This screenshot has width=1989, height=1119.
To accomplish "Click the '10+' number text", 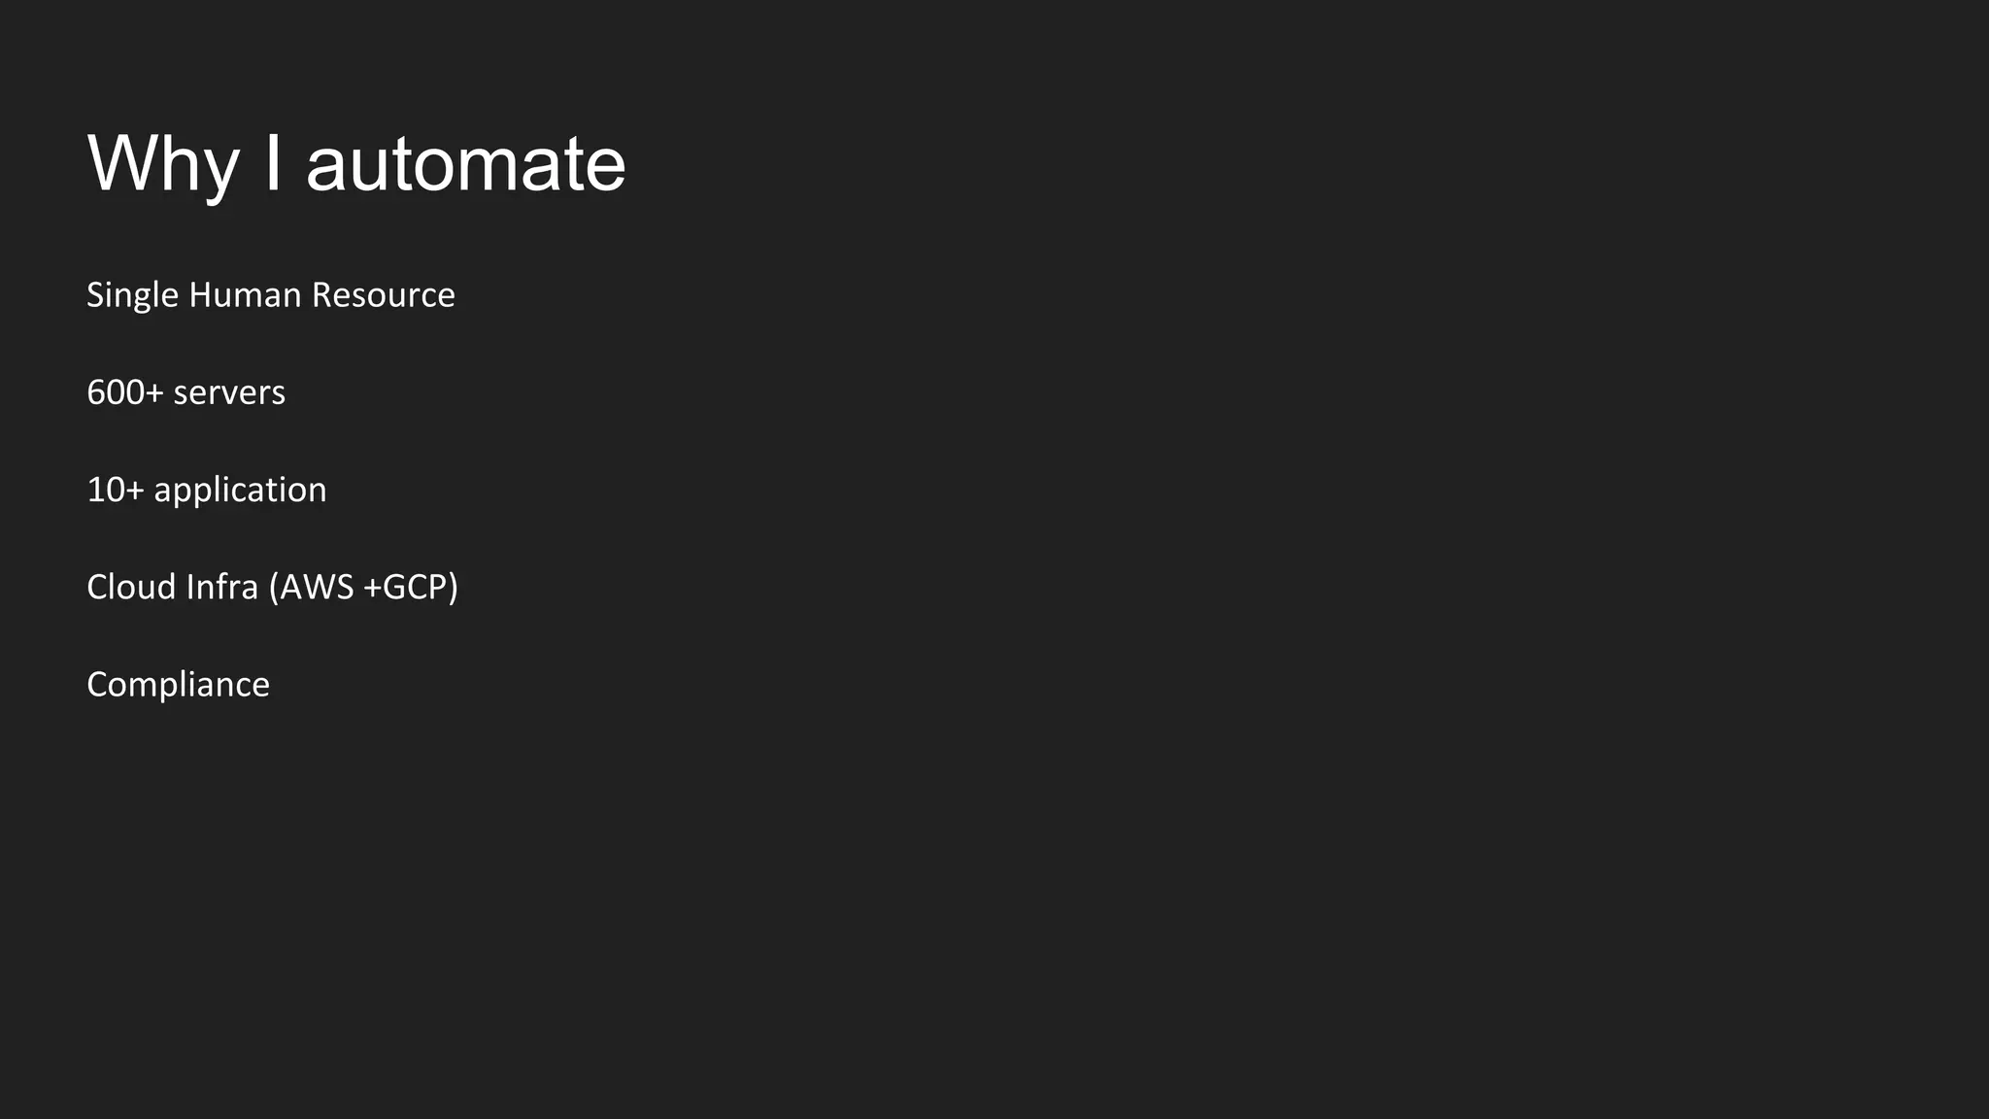I will 116,490.
